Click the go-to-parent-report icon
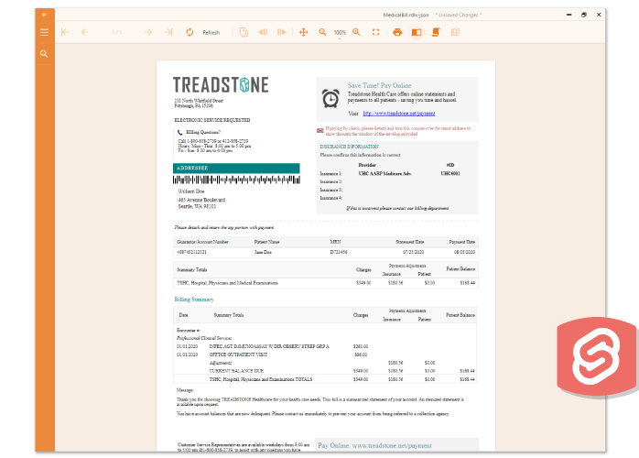Image resolution: width=639 pixels, height=458 pixels. pos(244,32)
